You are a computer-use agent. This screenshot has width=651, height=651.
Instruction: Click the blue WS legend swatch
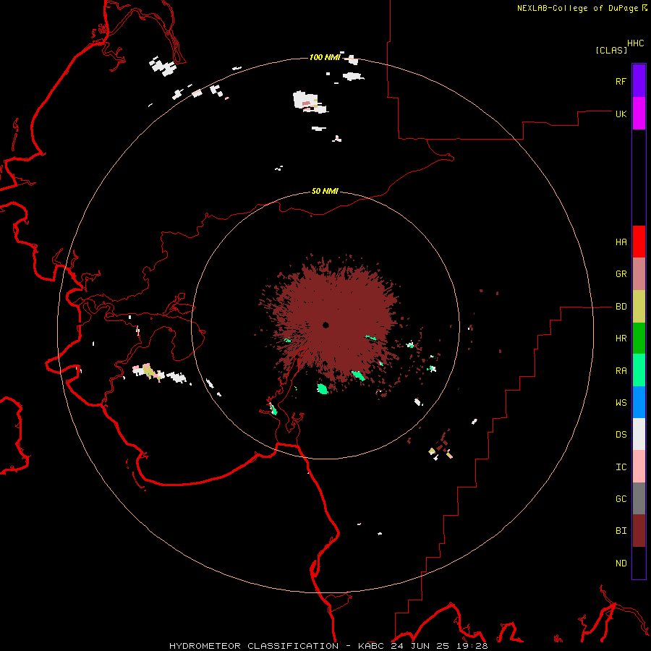click(x=639, y=402)
